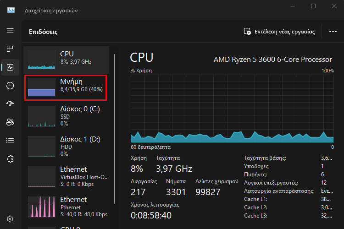Select Ethernet item showing 40,0 Kbps
This screenshot has height=229, width=344.
[x=66, y=207]
